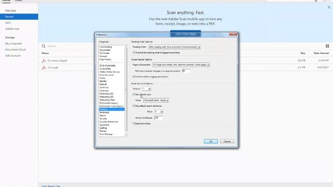Select Reading category
This screenshot has height=187, width=333.
[112, 109]
